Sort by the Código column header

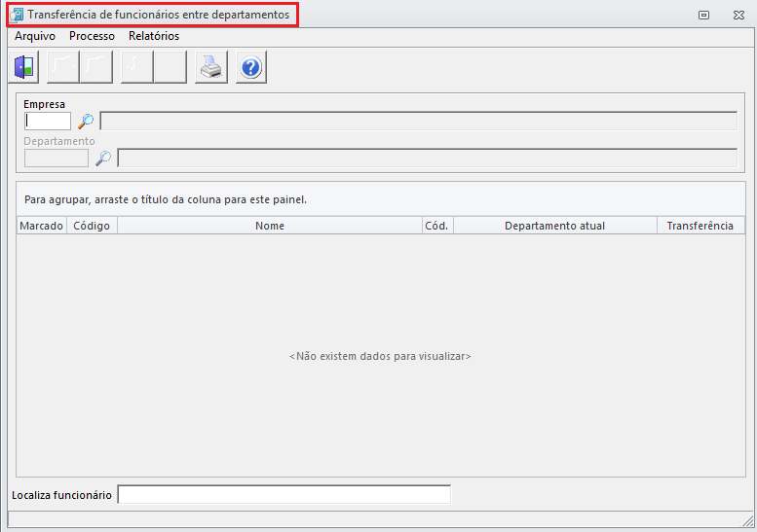(92, 226)
